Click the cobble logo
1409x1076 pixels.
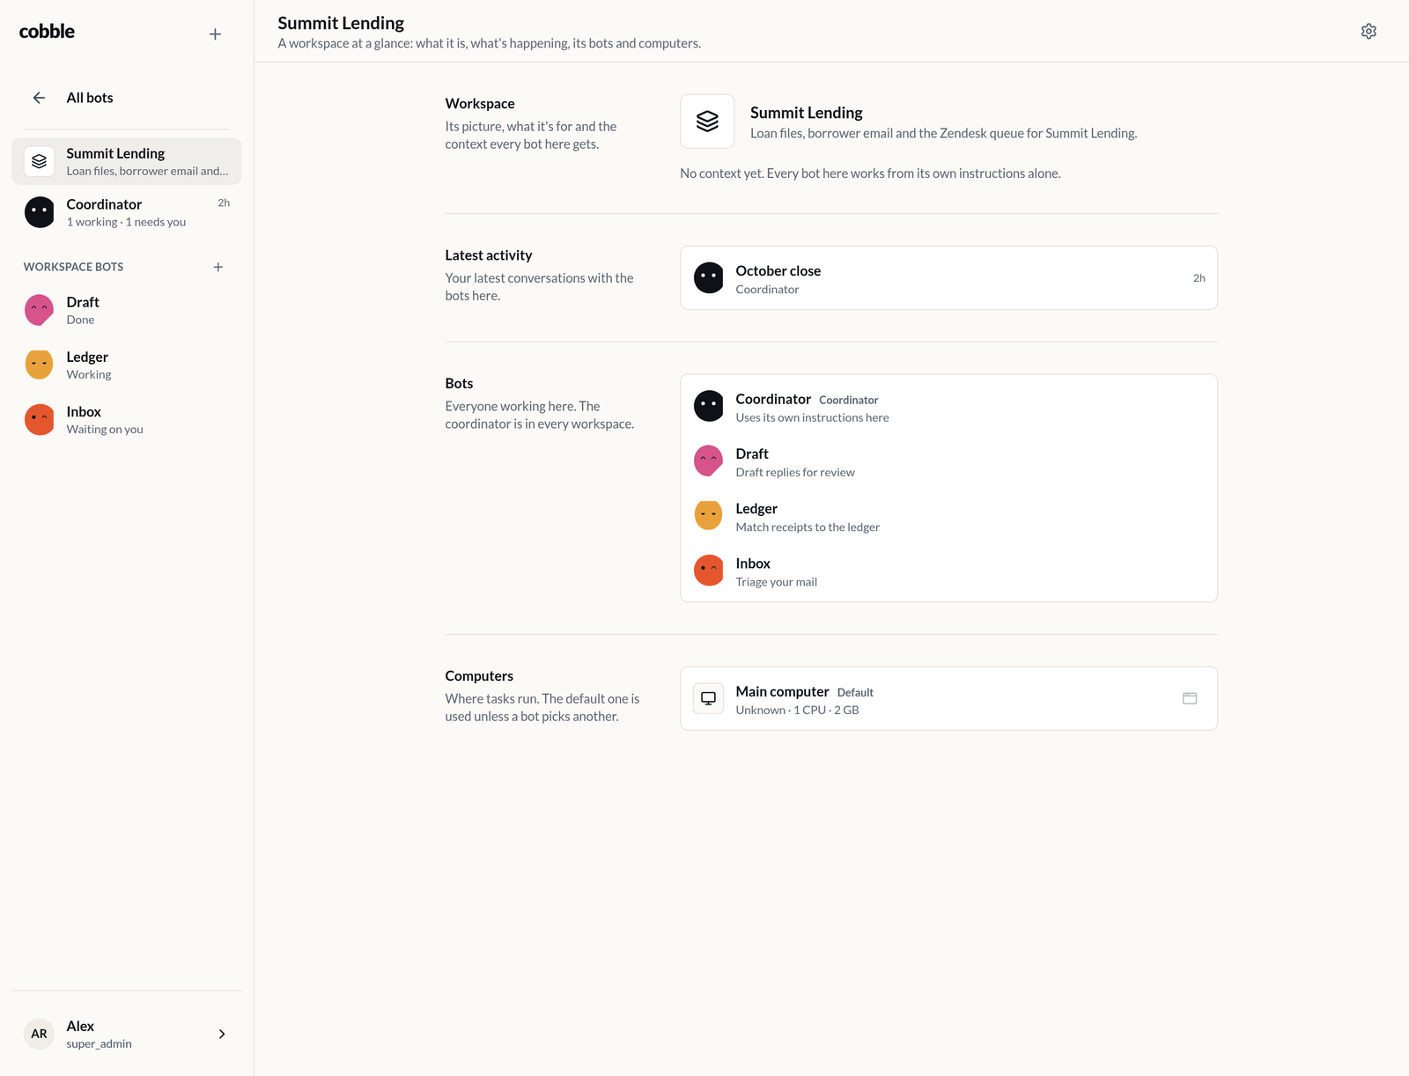(47, 32)
